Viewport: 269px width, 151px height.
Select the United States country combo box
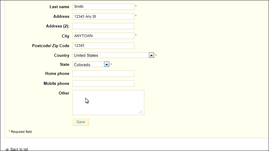[x=113, y=55]
